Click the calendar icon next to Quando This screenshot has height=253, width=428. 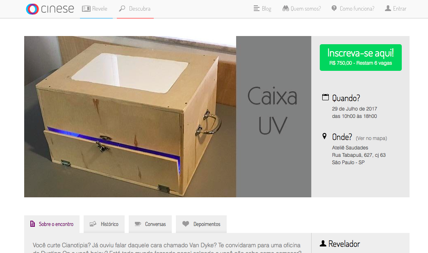click(326, 97)
